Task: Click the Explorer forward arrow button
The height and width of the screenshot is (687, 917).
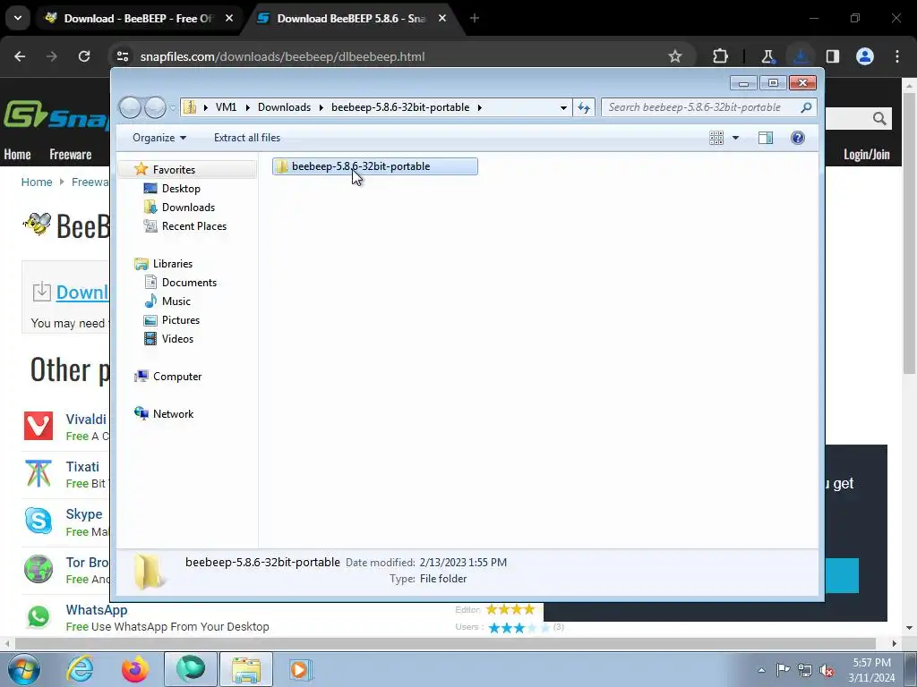Action: click(x=155, y=107)
